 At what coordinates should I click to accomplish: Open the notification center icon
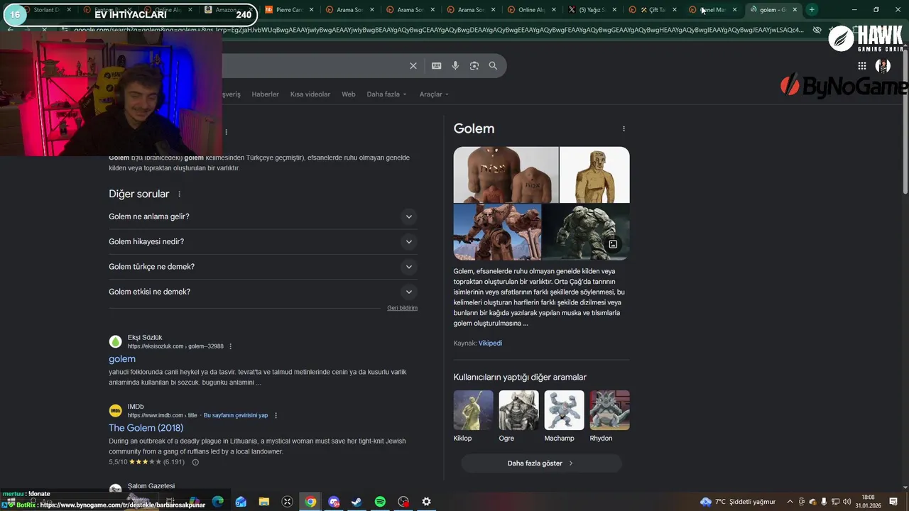click(893, 502)
